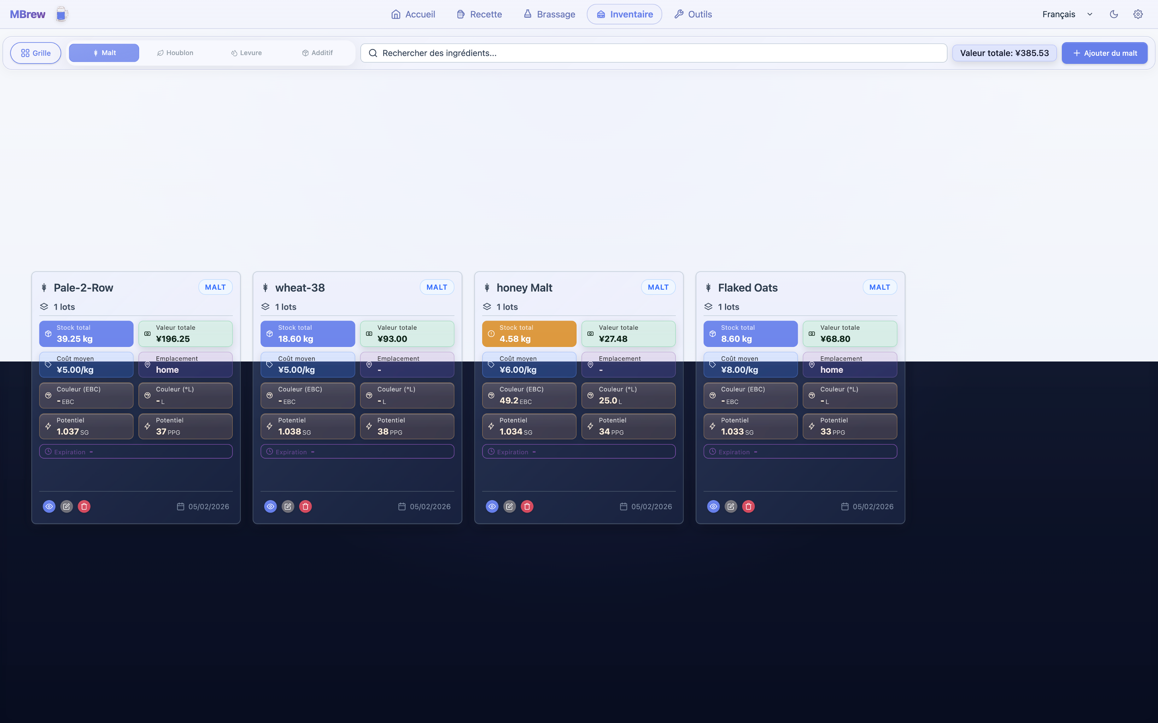
Task: Delete the Flaked Oats malt entry
Action: click(748, 507)
